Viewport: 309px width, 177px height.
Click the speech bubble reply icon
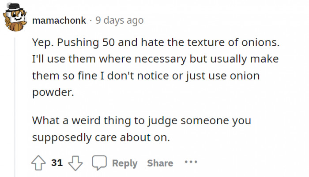point(99,163)
